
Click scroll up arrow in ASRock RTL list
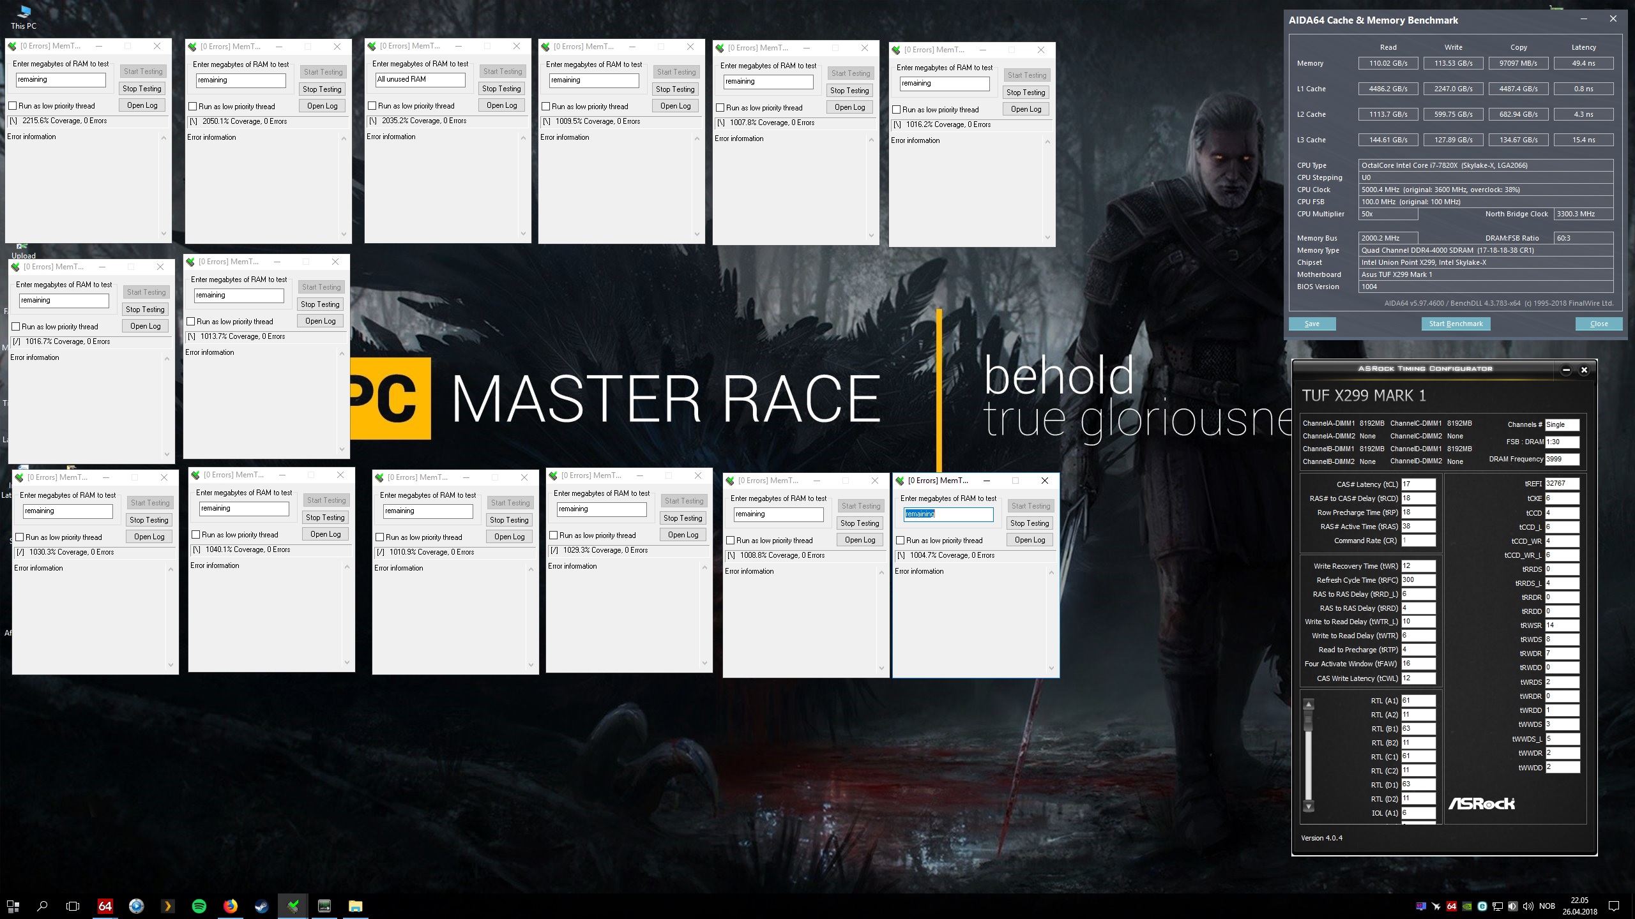(x=1309, y=705)
